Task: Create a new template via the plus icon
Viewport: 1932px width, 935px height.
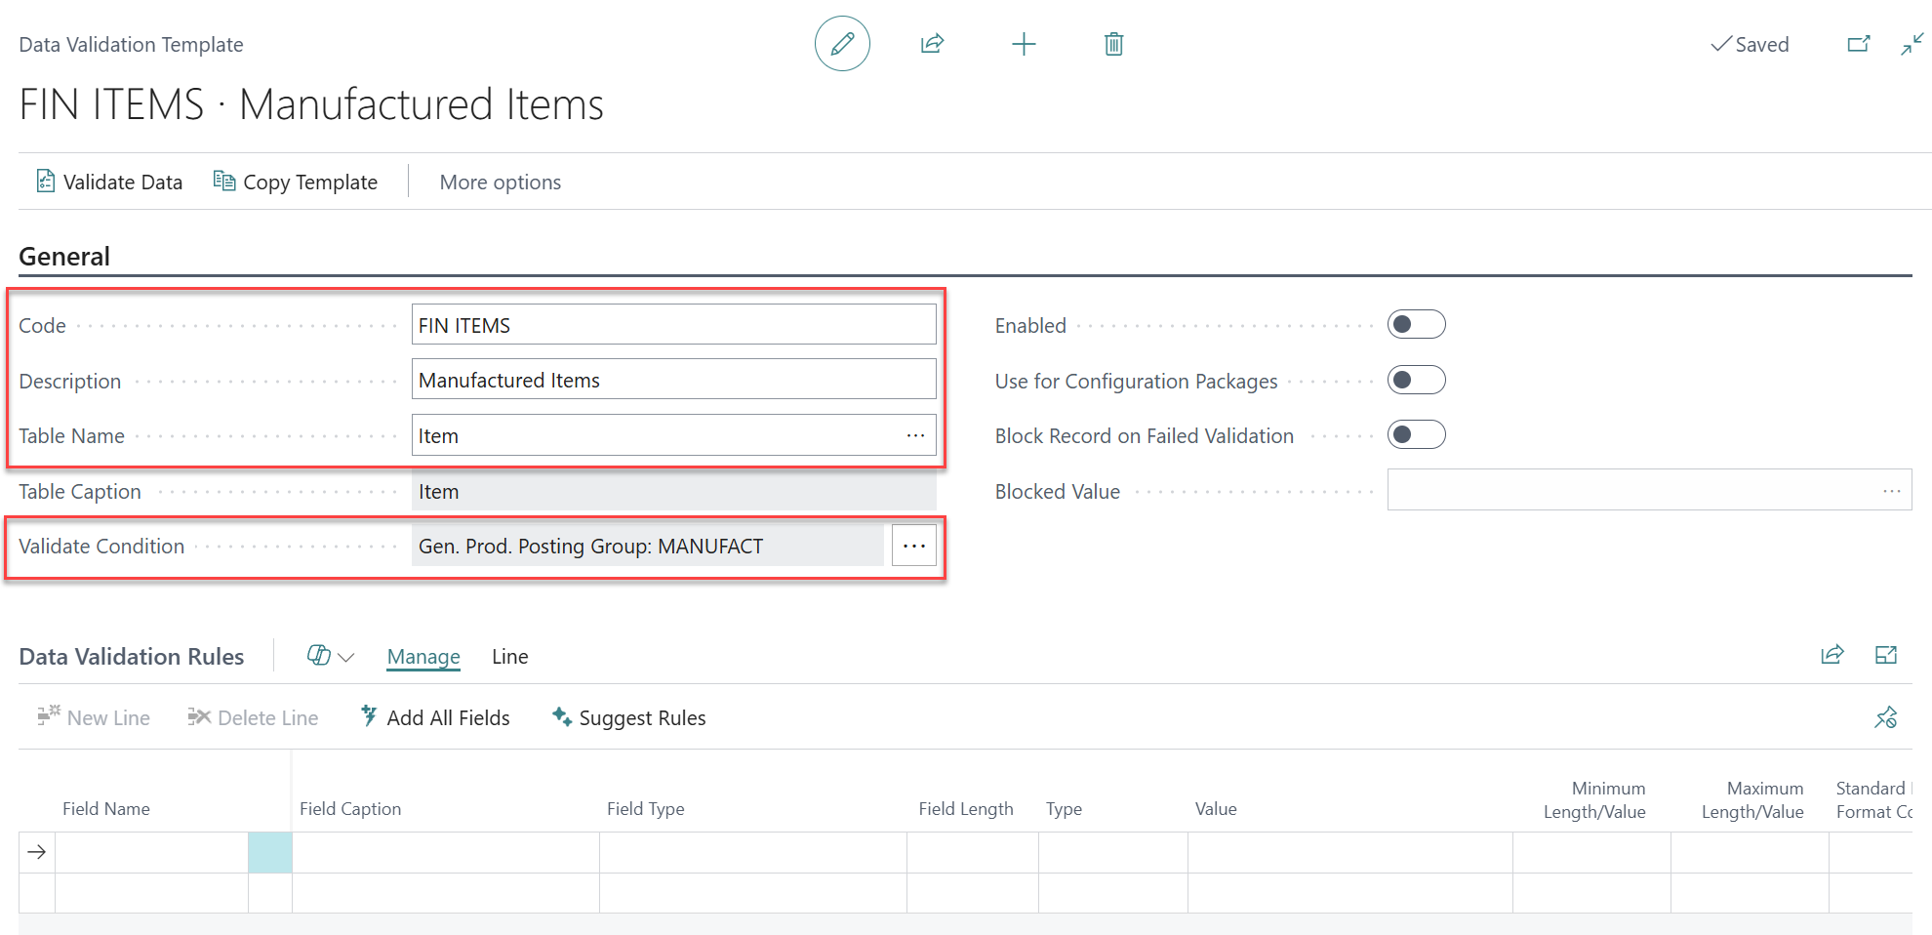Action: coord(1023,44)
